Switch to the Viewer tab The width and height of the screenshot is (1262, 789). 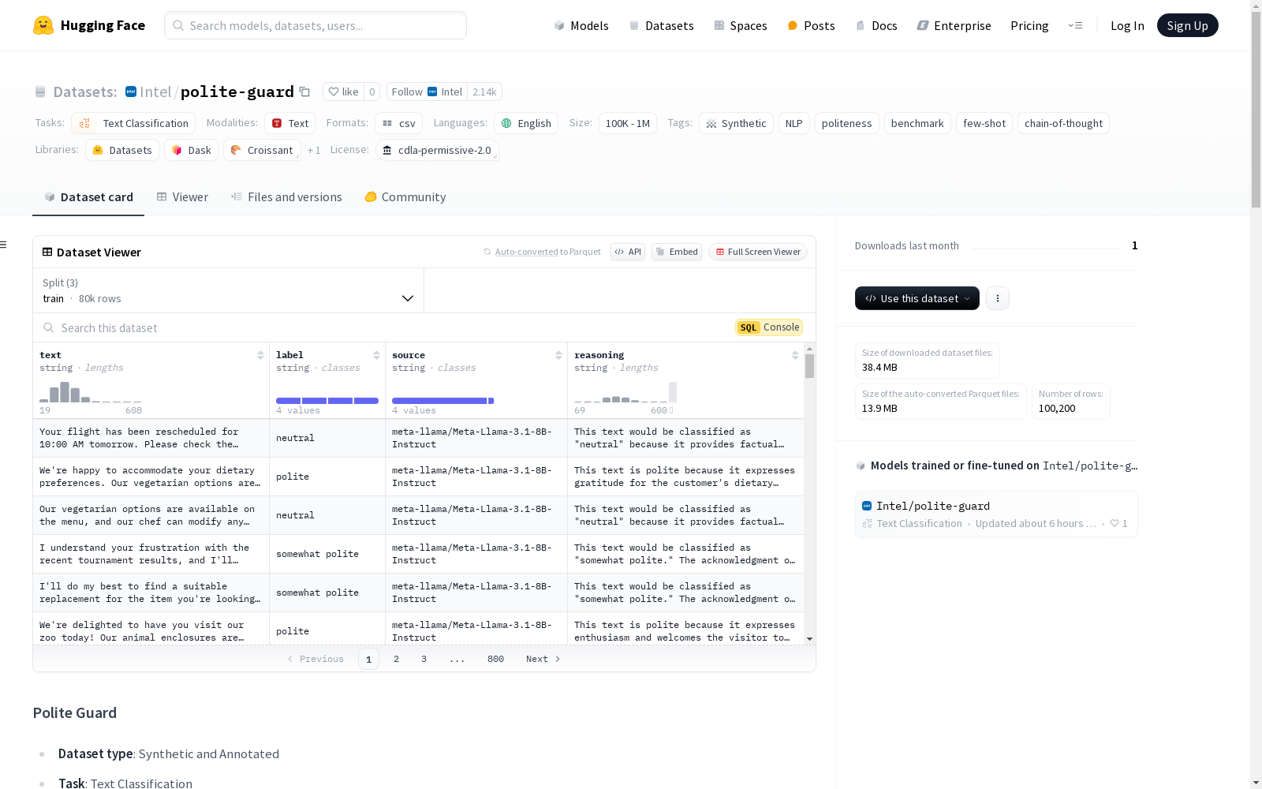(182, 197)
